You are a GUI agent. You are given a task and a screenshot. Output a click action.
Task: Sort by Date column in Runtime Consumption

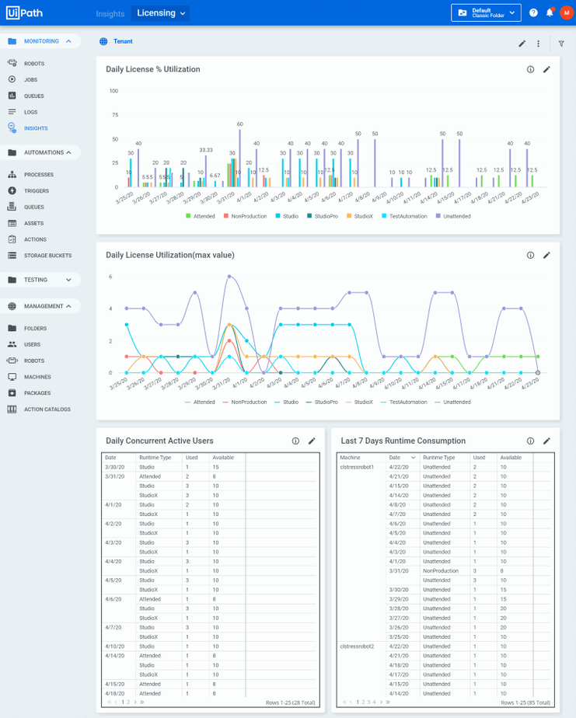[x=402, y=458]
